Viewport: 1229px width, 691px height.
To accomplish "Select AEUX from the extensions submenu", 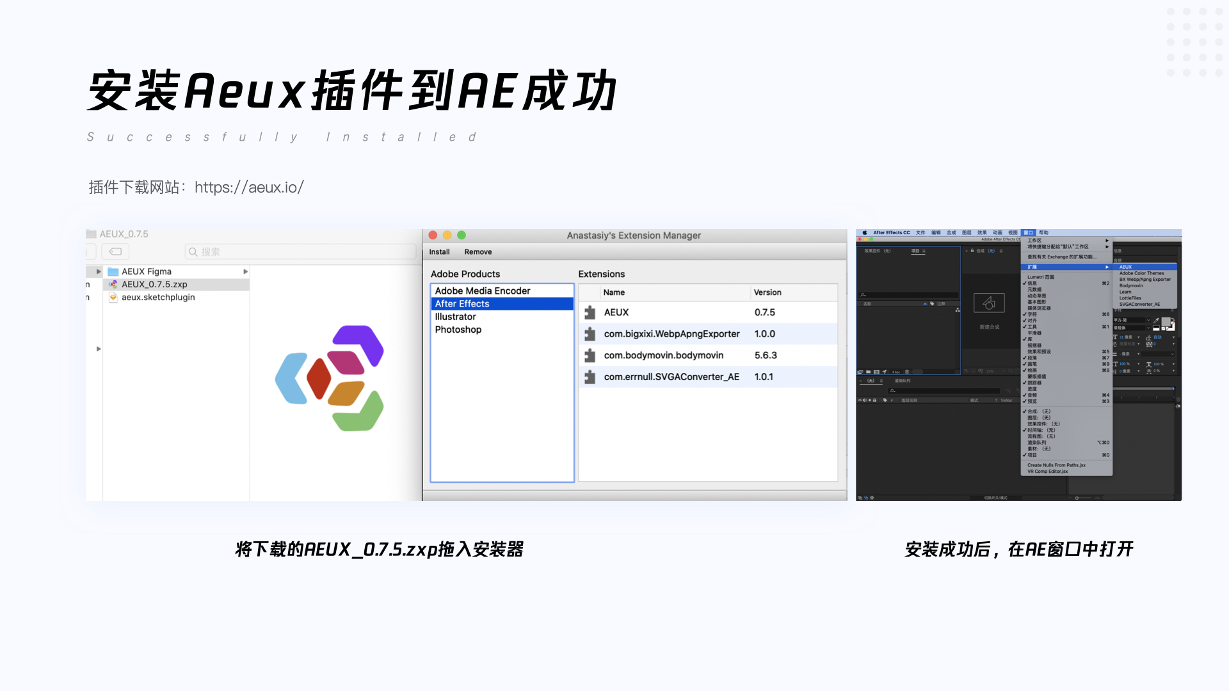I will coord(1125,267).
